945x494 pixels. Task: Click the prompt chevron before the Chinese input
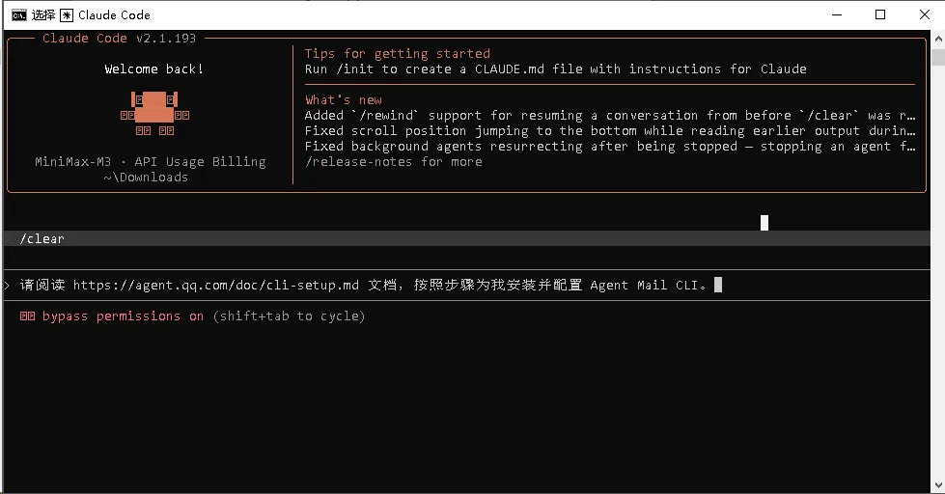[7, 285]
